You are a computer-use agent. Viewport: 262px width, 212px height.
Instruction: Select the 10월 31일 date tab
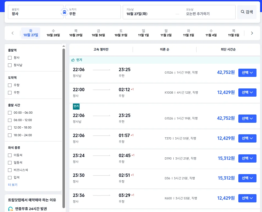point(121,33)
